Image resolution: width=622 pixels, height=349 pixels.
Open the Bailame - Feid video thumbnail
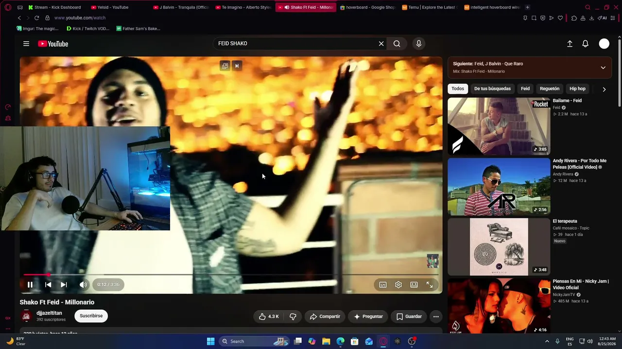pos(499,126)
